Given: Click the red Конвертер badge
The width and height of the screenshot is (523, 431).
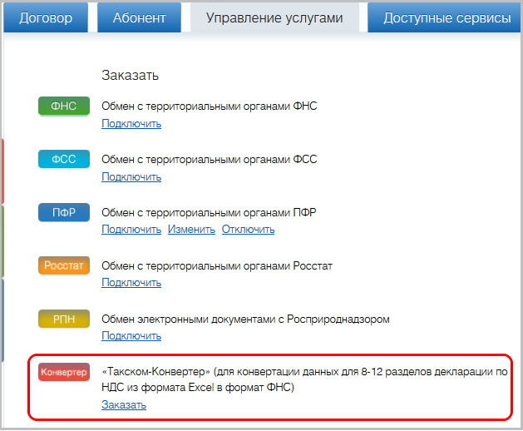Looking at the screenshot, I should tap(63, 372).
